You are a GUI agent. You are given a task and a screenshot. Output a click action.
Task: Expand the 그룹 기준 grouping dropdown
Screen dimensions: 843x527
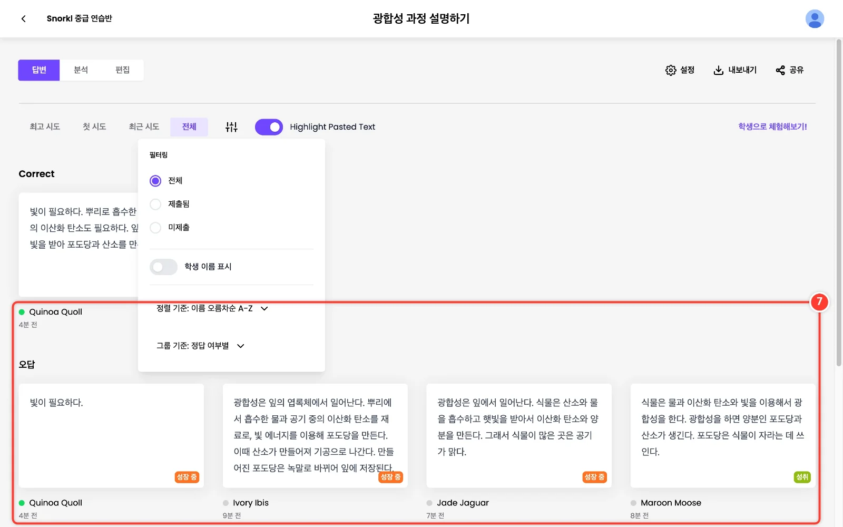pyautogui.click(x=200, y=346)
